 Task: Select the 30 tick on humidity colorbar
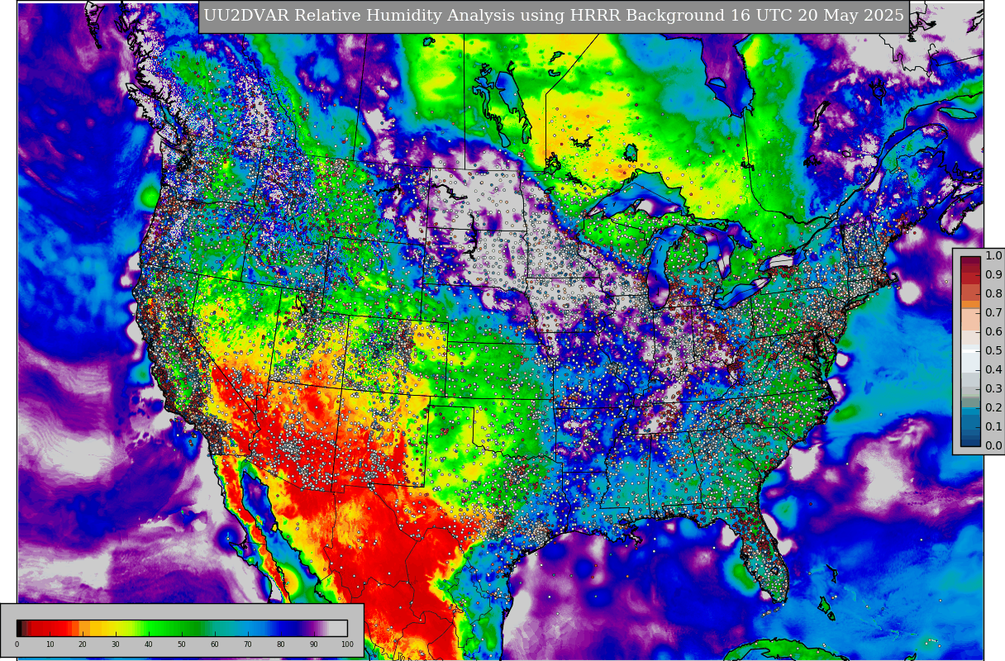(116, 644)
